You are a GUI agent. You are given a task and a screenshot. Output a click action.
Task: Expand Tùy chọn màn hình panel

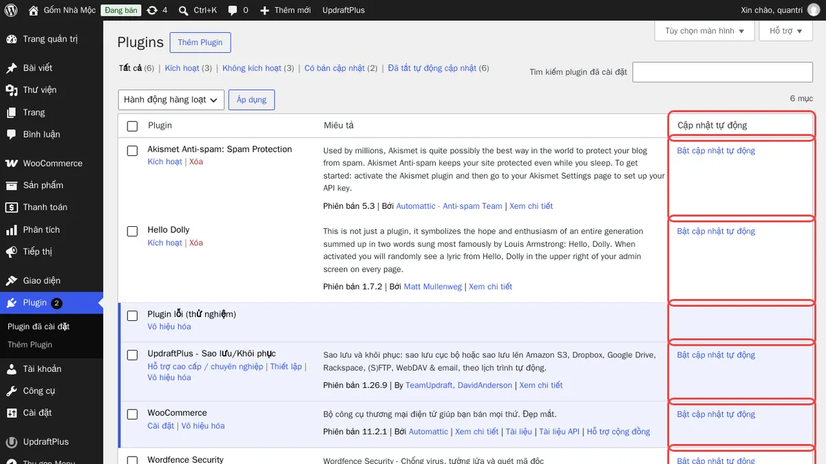pyautogui.click(x=704, y=31)
